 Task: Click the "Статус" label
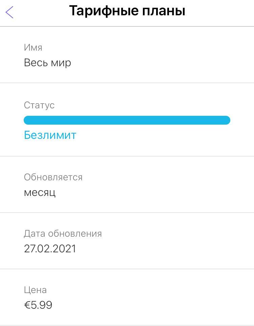point(39,105)
